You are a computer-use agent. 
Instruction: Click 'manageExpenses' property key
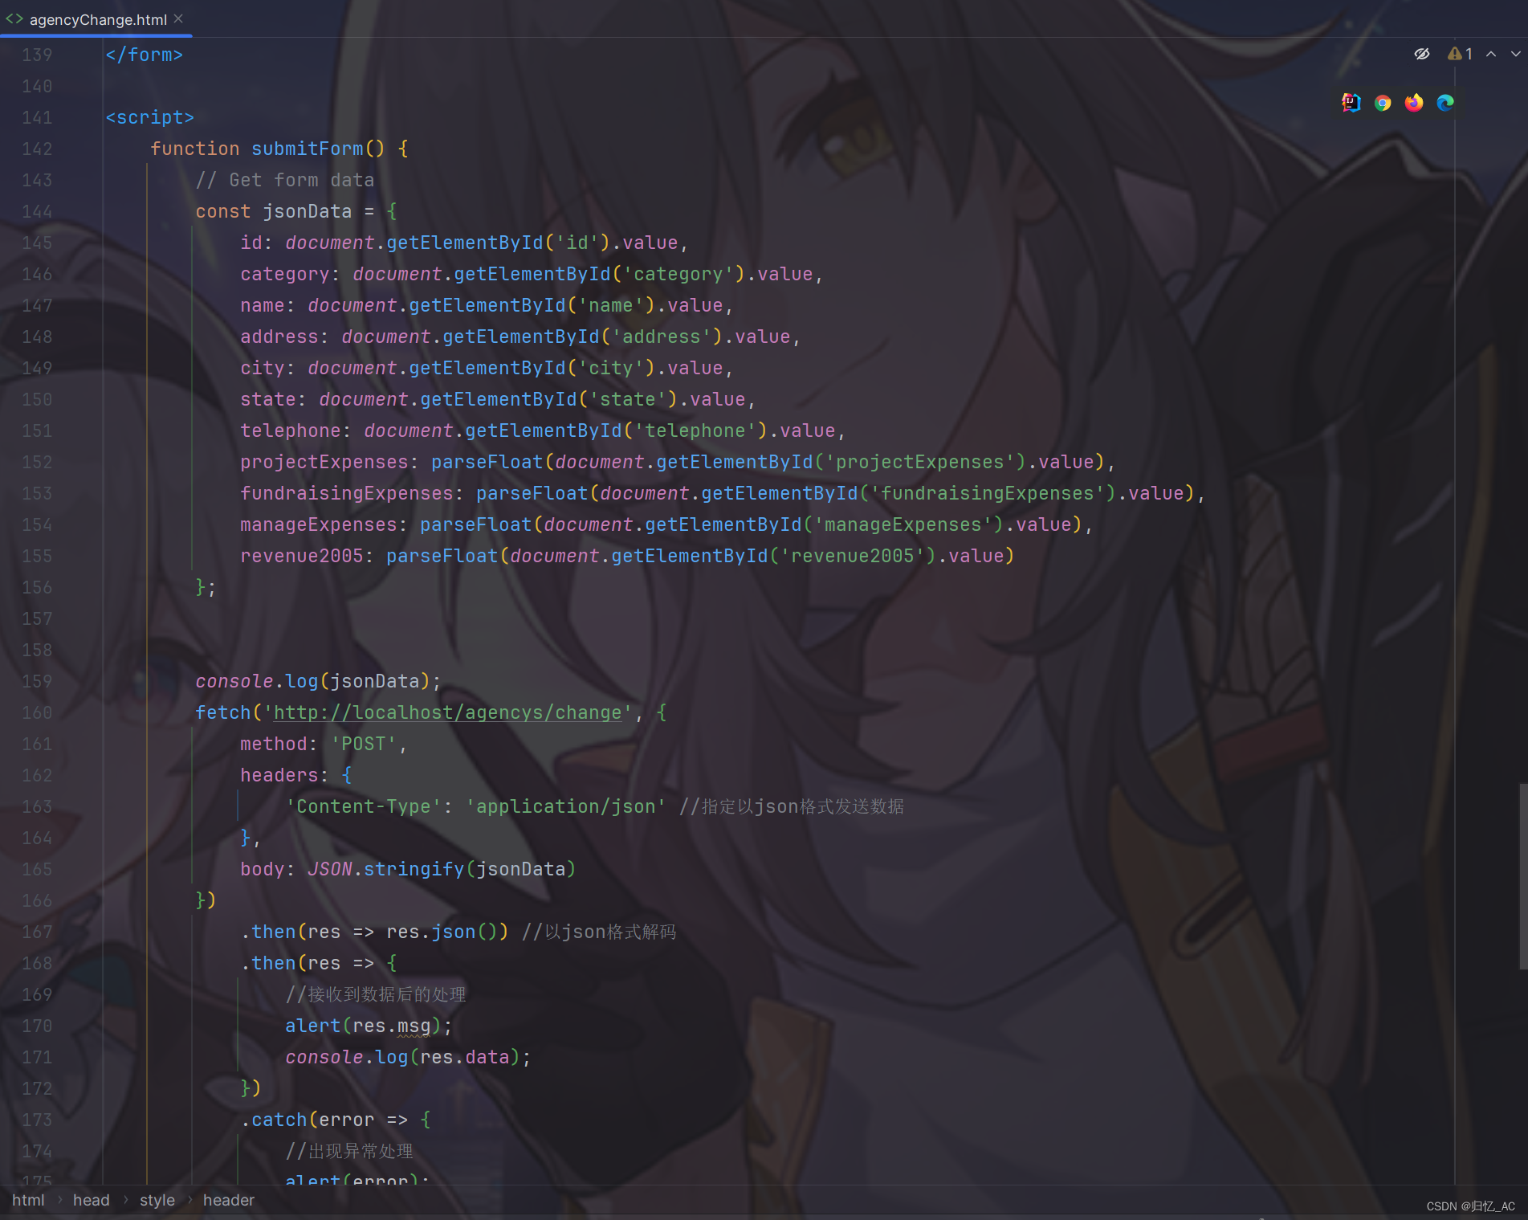(319, 524)
